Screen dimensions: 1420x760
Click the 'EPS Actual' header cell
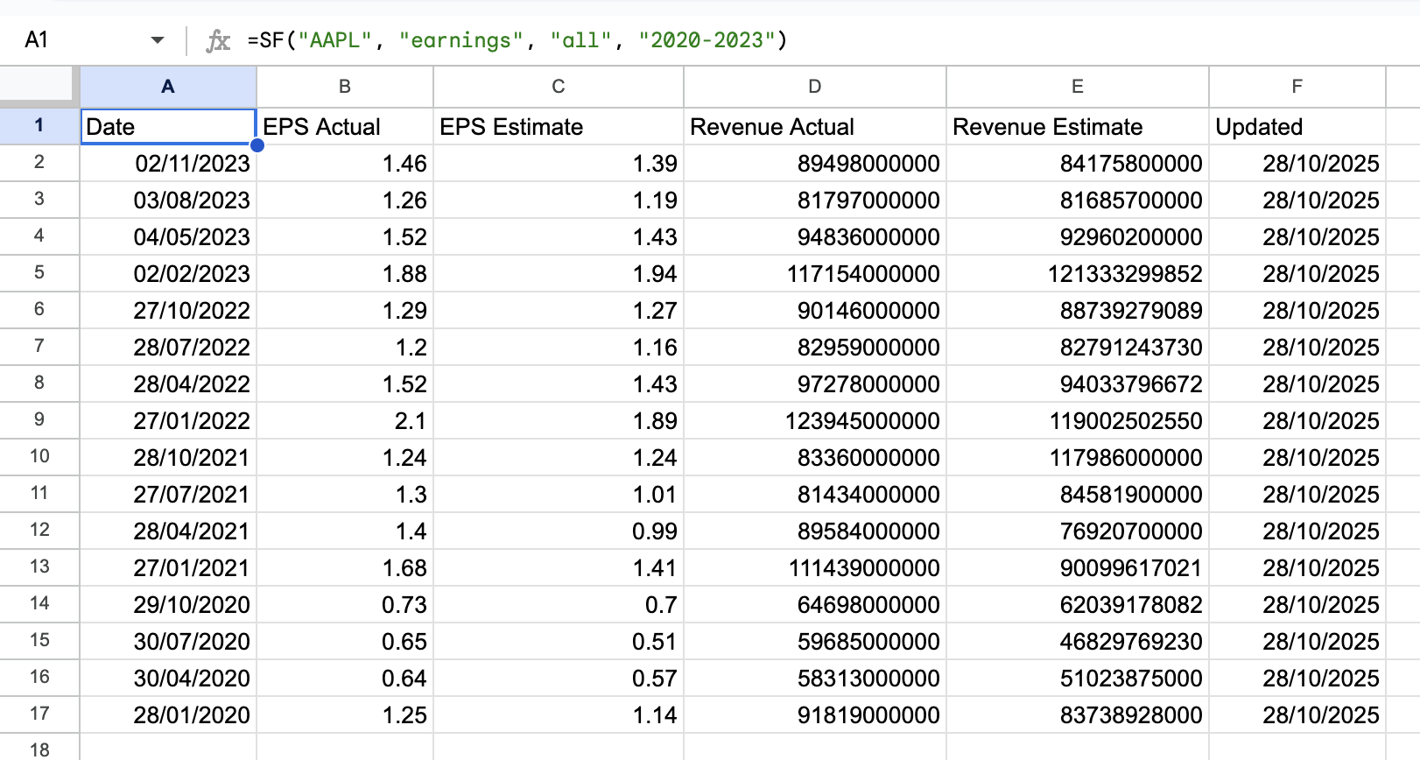tap(345, 126)
